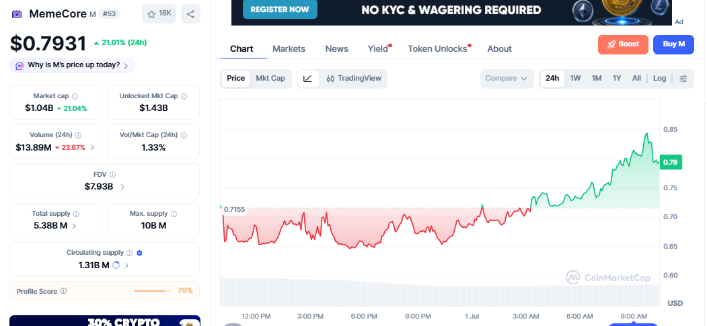This screenshot has height=326, width=707.
Task: Open Circulating supply info icon
Action: click(129, 253)
